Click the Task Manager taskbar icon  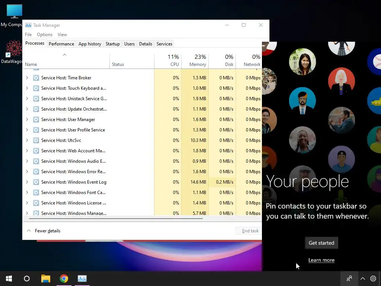point(82,279)
